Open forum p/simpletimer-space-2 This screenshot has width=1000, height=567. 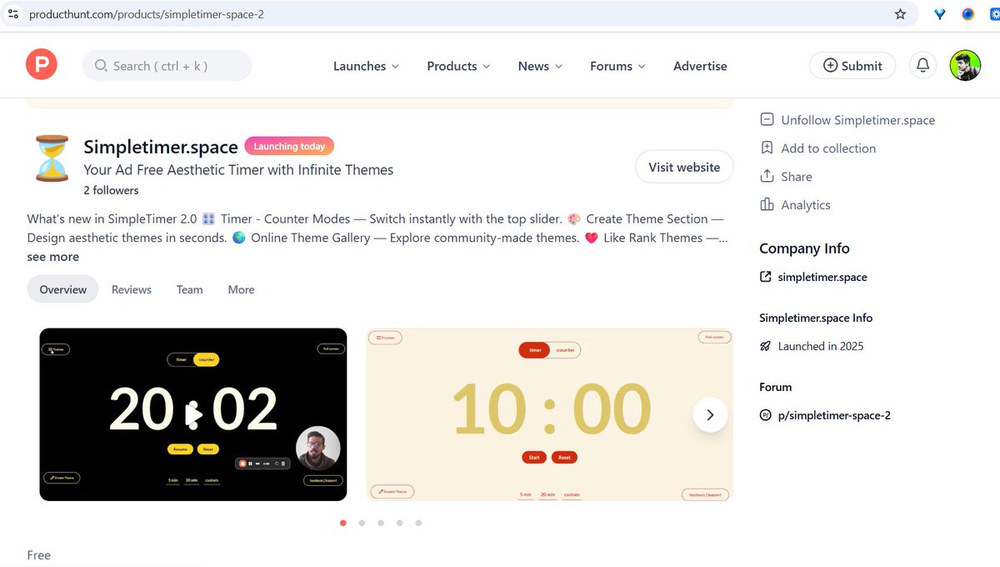[825, 415]
